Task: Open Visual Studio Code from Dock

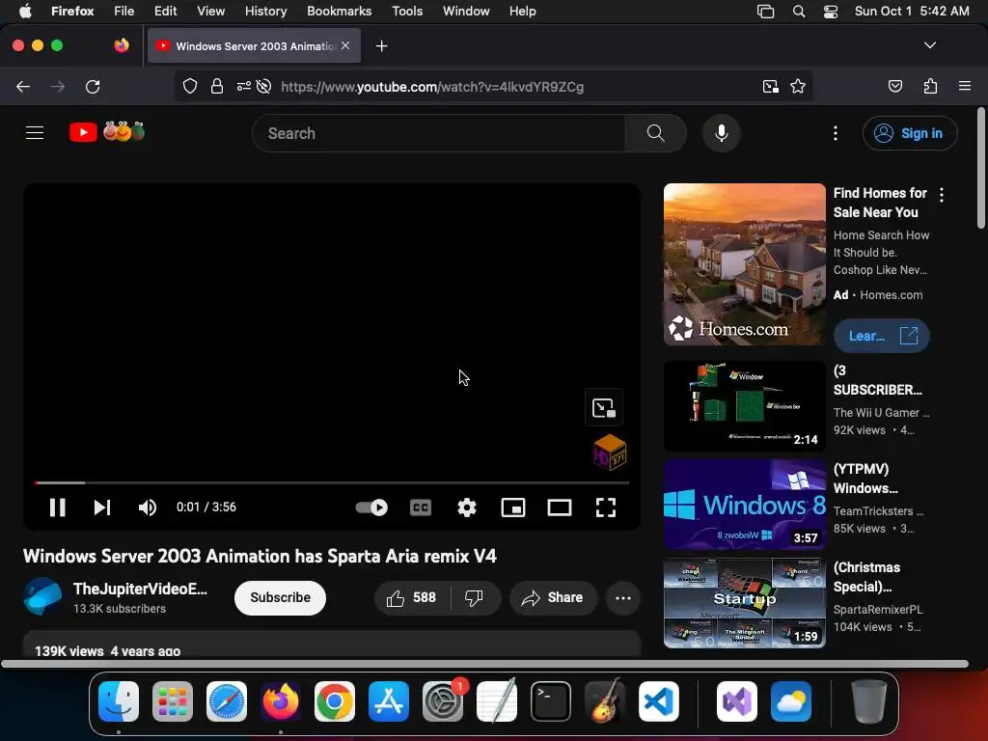Action: point(658,701)
